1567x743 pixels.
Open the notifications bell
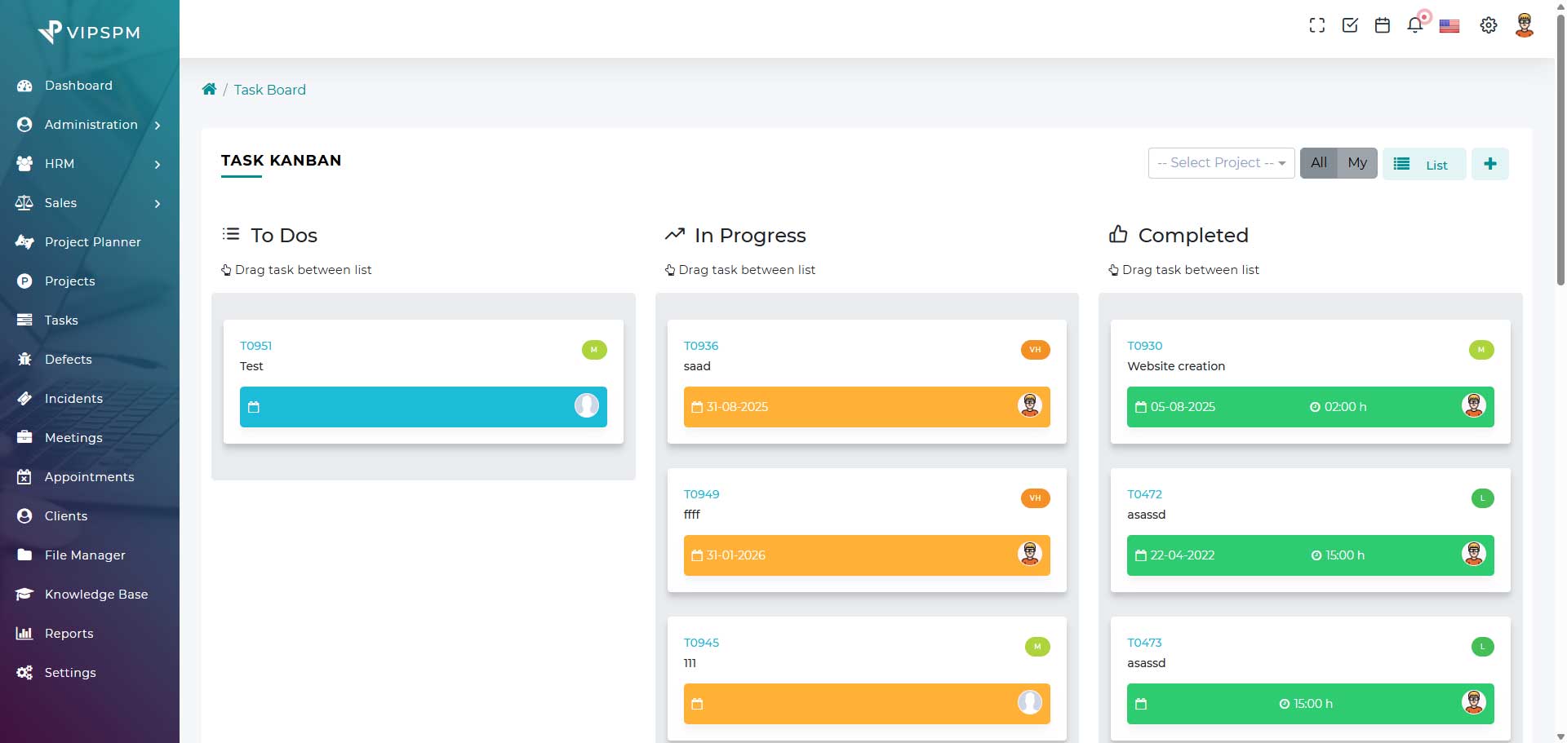click(x=1415, y=25)
